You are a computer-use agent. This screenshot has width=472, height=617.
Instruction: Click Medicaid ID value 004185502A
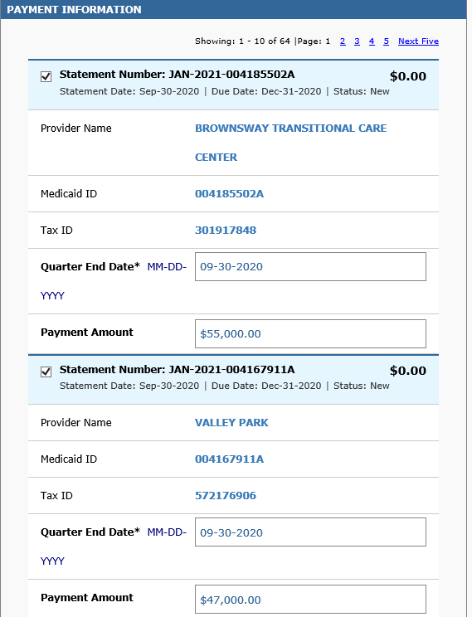[229, 193]
